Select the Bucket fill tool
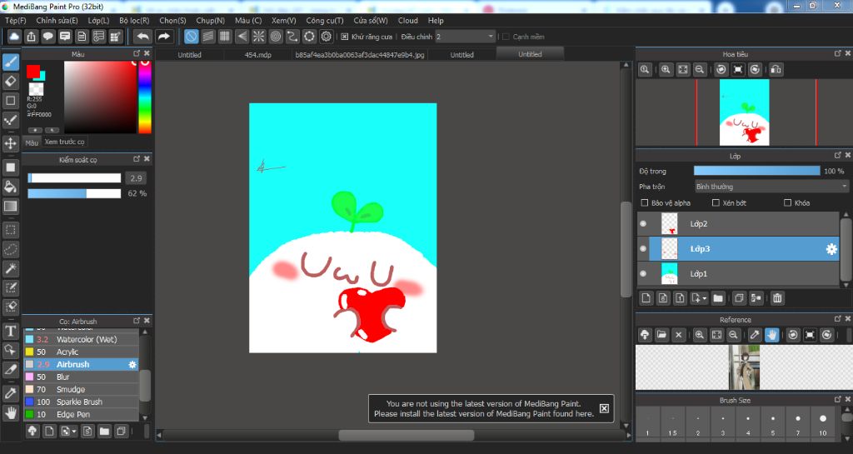Viewport: 853px width, 454px height. [10, 187]
